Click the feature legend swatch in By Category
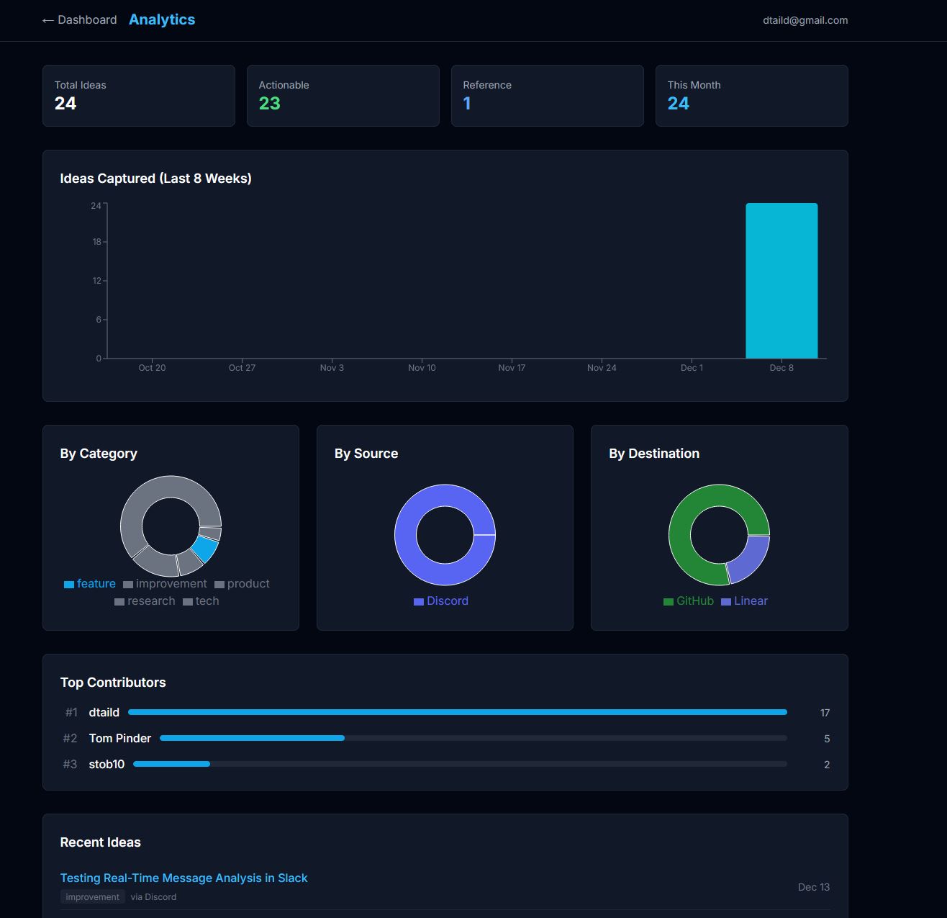Viewport: 947px width, 918px height. point(69,584)
